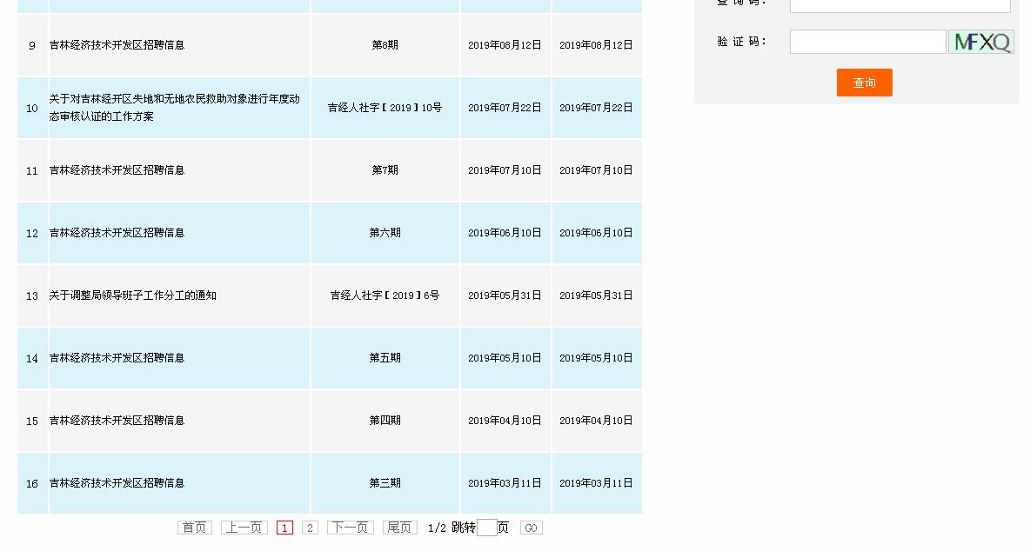Refresh the MFXQ captcha image
This screenshot has height=551, width=1030.
click(x=980, y=42)
